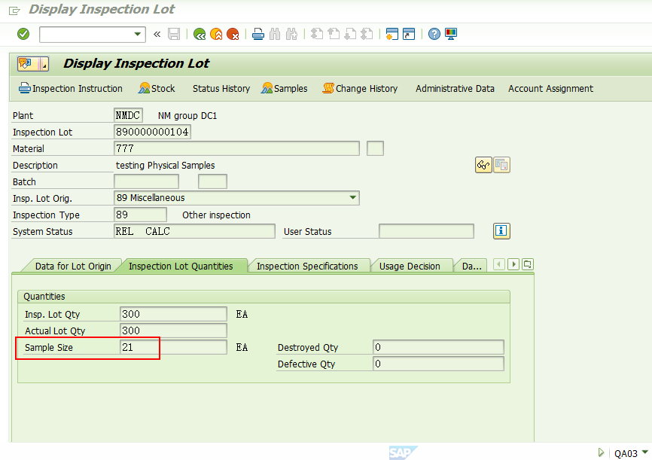This screenshot has width=652, height=460.
Task: Click the second small Batch field
Action: 212,181
